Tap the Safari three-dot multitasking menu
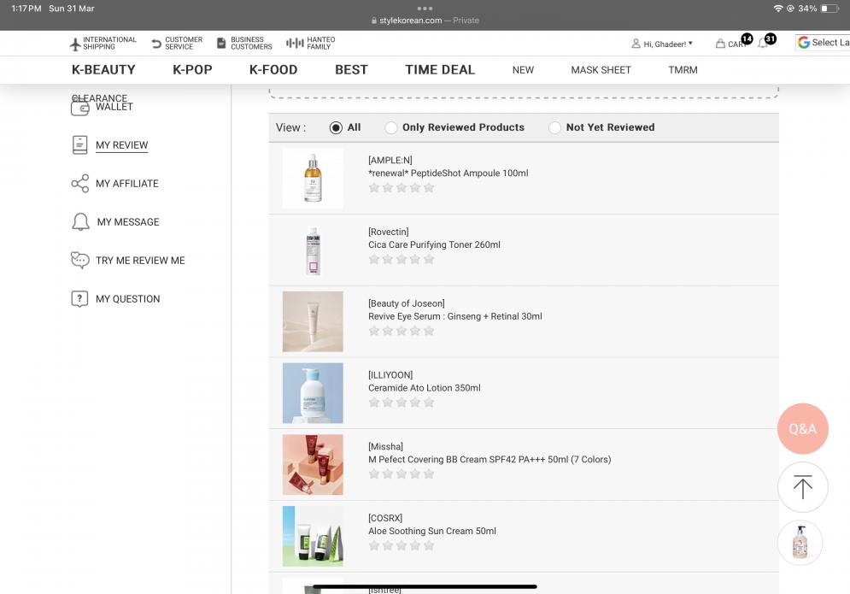 click(425, 9)
